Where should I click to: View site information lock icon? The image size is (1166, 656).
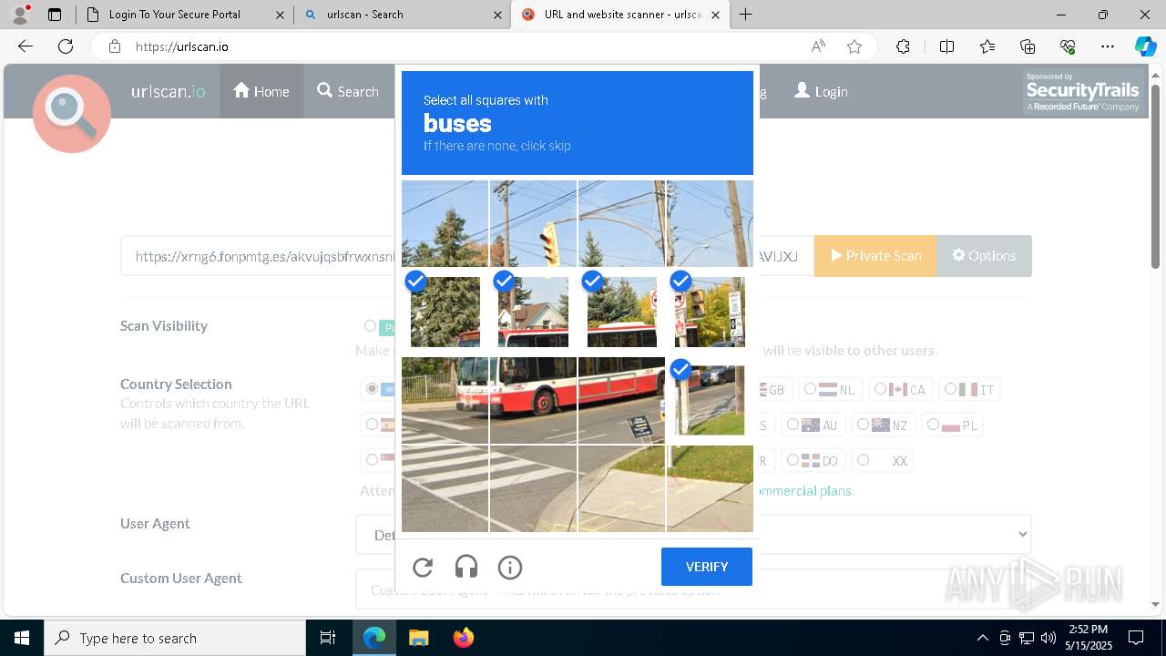(x=115, y=46)
